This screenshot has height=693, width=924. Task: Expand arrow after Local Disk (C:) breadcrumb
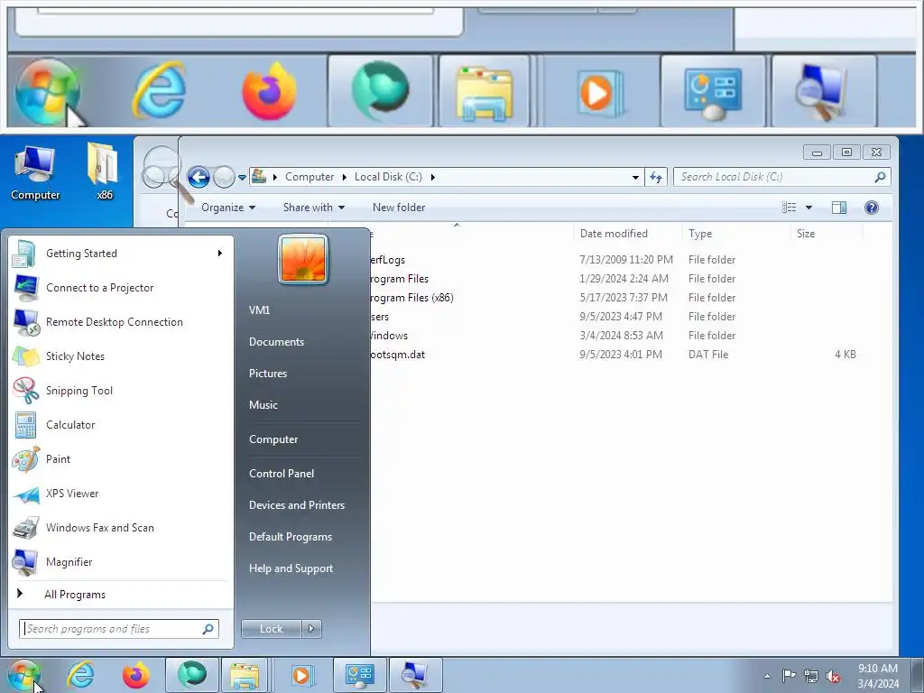pyautogui.click(x=432, y=177)
